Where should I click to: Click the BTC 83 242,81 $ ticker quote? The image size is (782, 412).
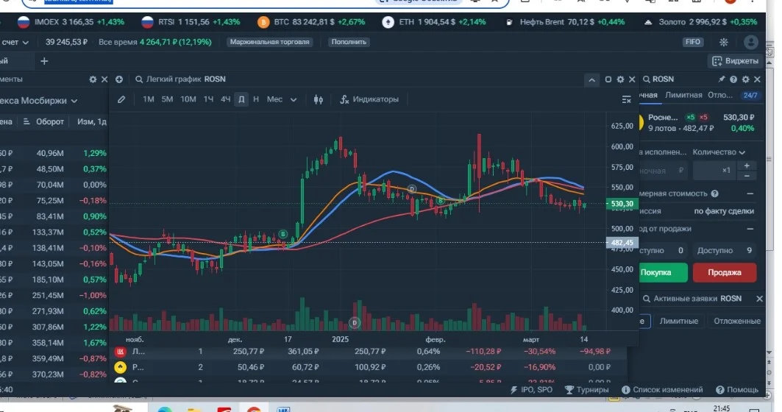coord(311,23)
